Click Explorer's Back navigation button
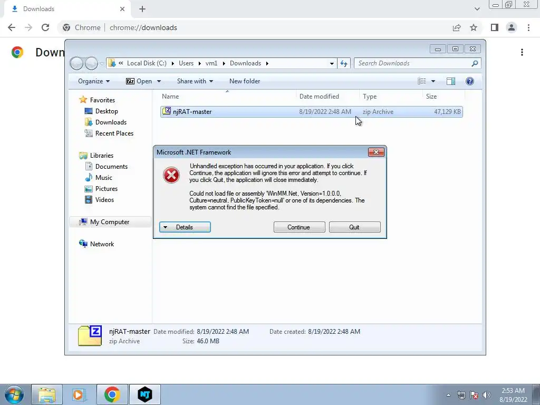This screenshot has width=540, height=405. [x=76, y=63]
